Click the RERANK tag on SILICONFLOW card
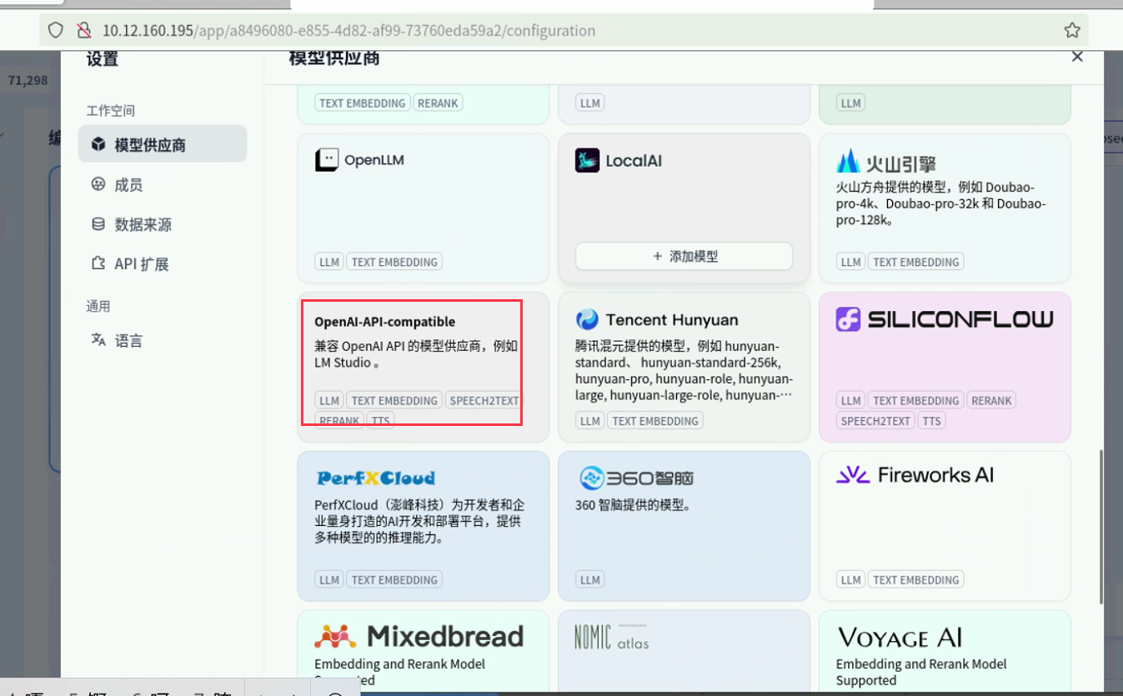 pyautogui.click(x=991, y=401)
